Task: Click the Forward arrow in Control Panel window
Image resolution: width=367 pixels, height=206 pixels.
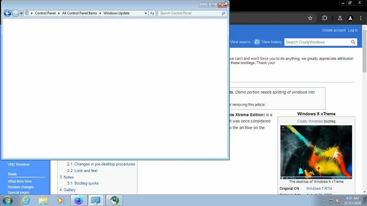Action: point(16,13)
